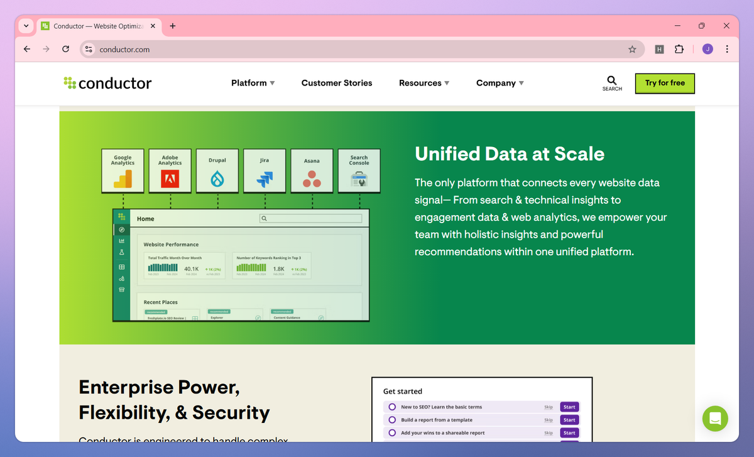Open the Chrome three-dot menu
The width and height of the screenshot is (754, 457).
pos(727,49)
